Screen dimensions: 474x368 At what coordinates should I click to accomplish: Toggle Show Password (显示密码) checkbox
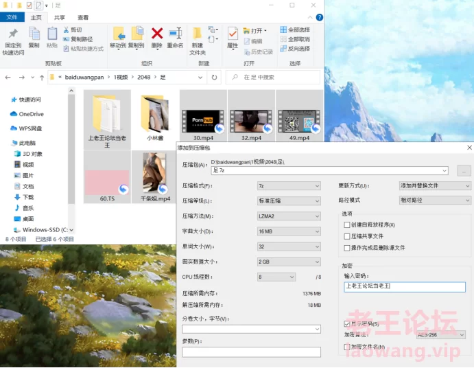346,324
